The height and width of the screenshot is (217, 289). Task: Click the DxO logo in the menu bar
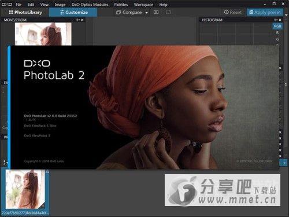click(7, 4)
